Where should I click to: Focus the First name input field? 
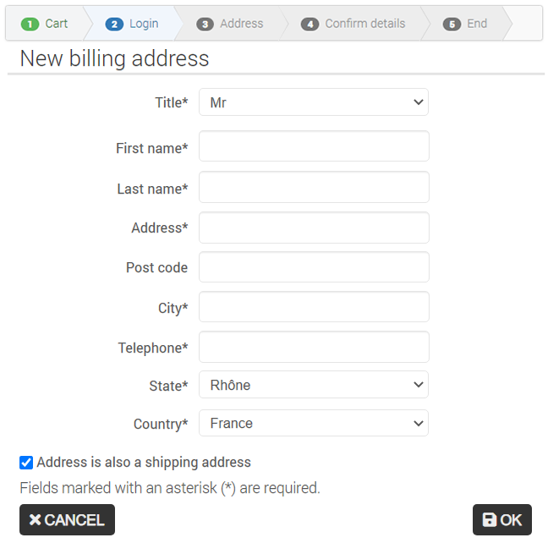314,146
